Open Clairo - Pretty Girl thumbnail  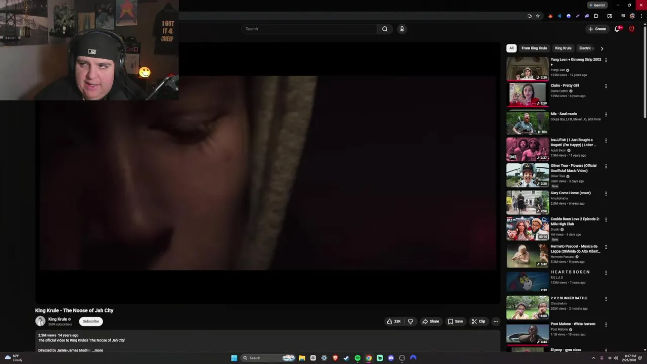point(527,95)
